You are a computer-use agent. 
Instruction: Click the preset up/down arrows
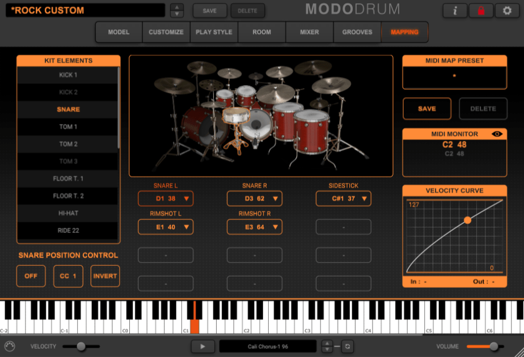coord(177,11)
